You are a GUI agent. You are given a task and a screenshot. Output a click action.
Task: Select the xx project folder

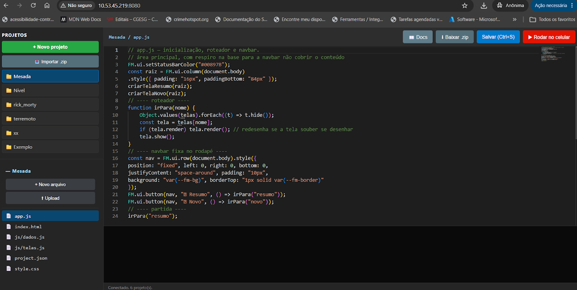tap(50, 133)
